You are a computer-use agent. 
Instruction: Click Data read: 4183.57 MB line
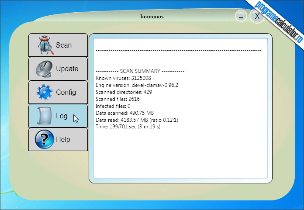tap(137, 120)
